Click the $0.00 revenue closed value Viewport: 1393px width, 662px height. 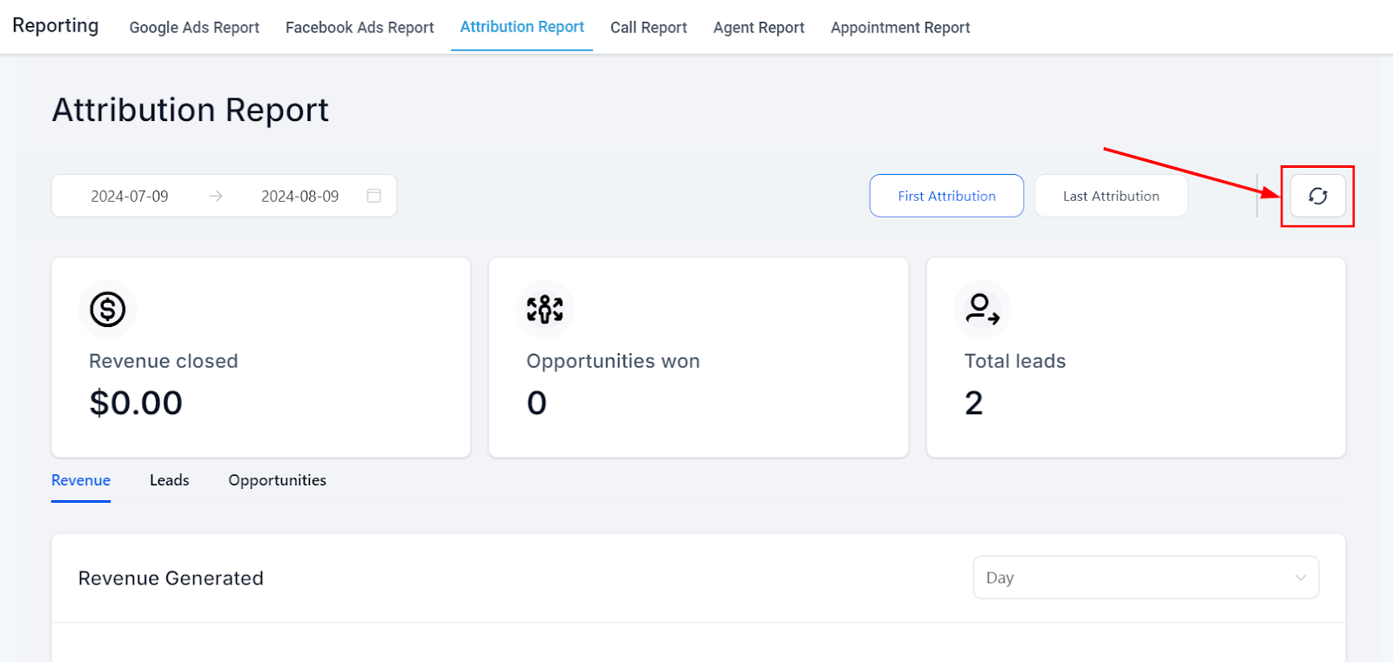[x=136, y=403]
